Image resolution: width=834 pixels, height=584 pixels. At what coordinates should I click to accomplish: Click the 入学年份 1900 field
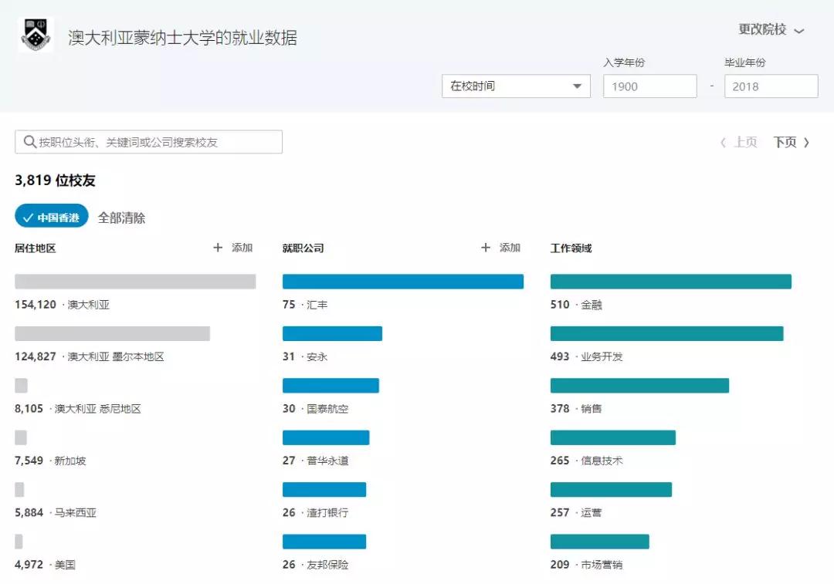pyautogui.click(x=649, y=86)
